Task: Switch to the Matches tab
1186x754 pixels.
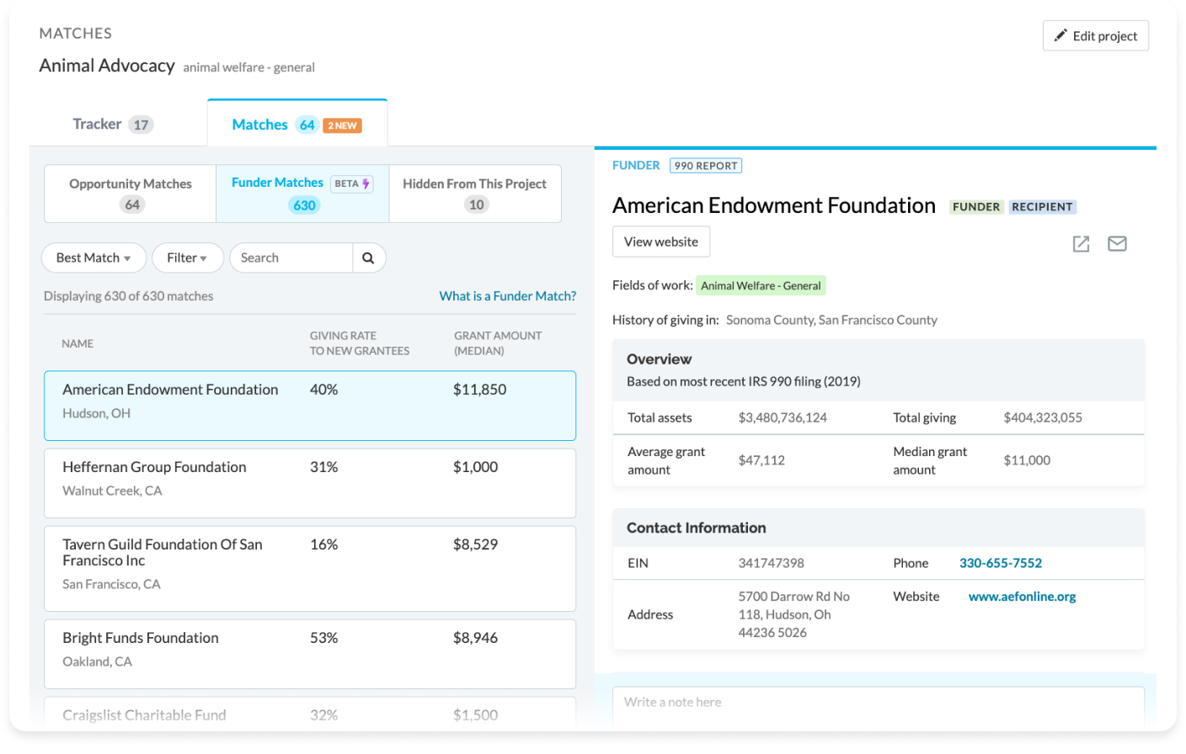Action: pyautogui.click(x=261, y=123)
